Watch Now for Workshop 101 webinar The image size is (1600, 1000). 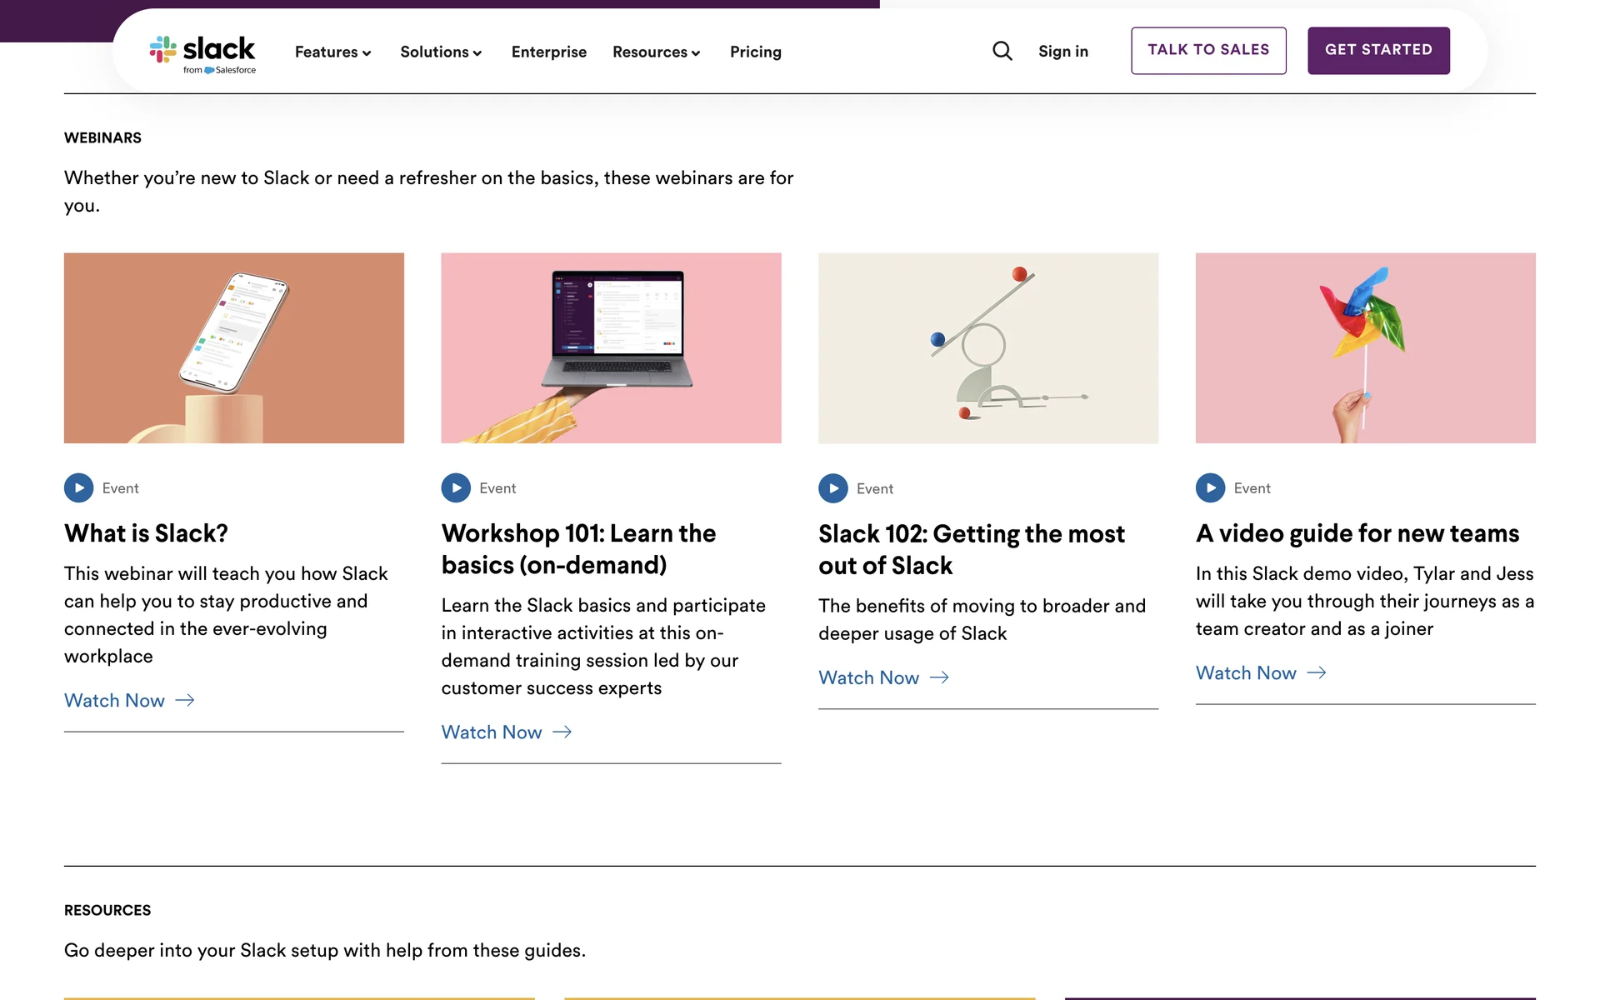click(492, 732)
